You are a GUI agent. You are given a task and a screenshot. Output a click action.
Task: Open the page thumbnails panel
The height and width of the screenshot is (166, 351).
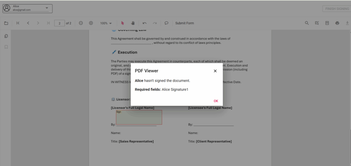click(x=6, y=36)
